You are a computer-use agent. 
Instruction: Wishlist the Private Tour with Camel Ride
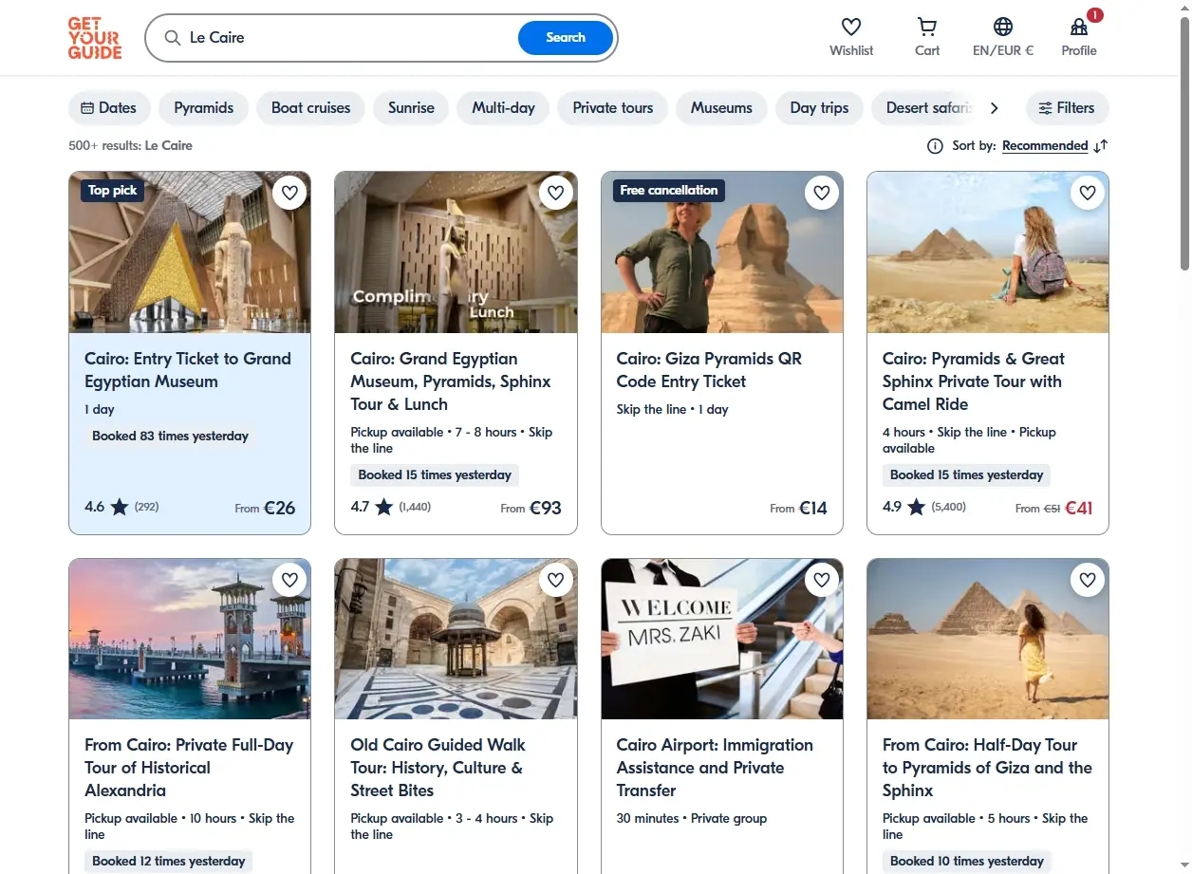pyautogui.click(x=1088, y=193)
